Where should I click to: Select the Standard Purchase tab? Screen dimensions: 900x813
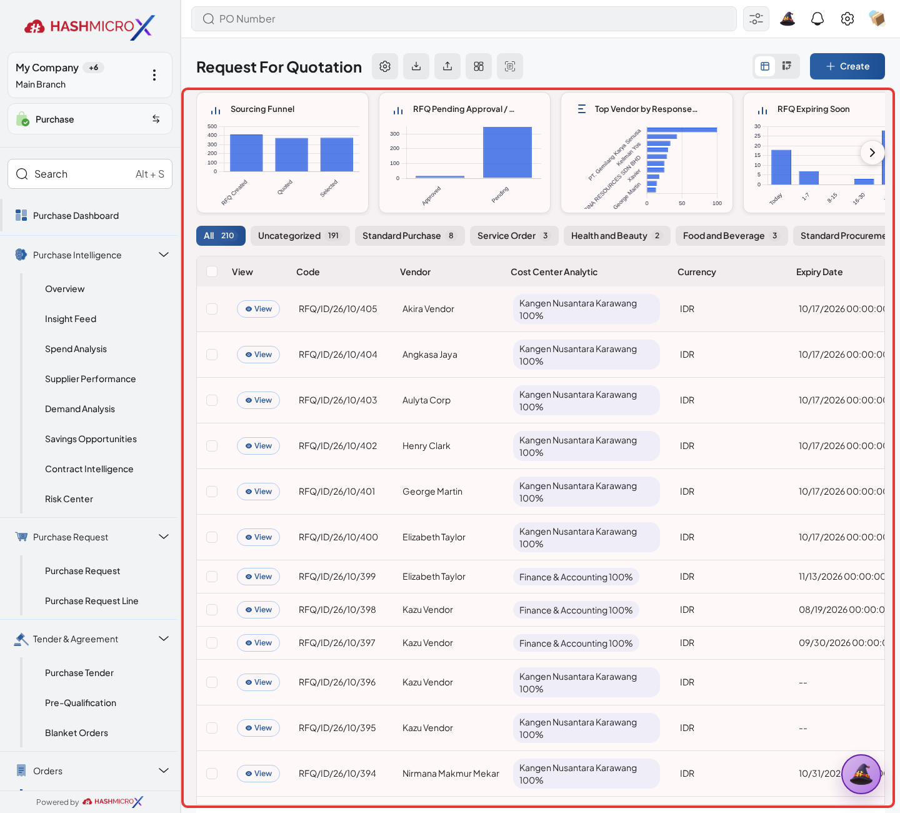tap(410, 236)
